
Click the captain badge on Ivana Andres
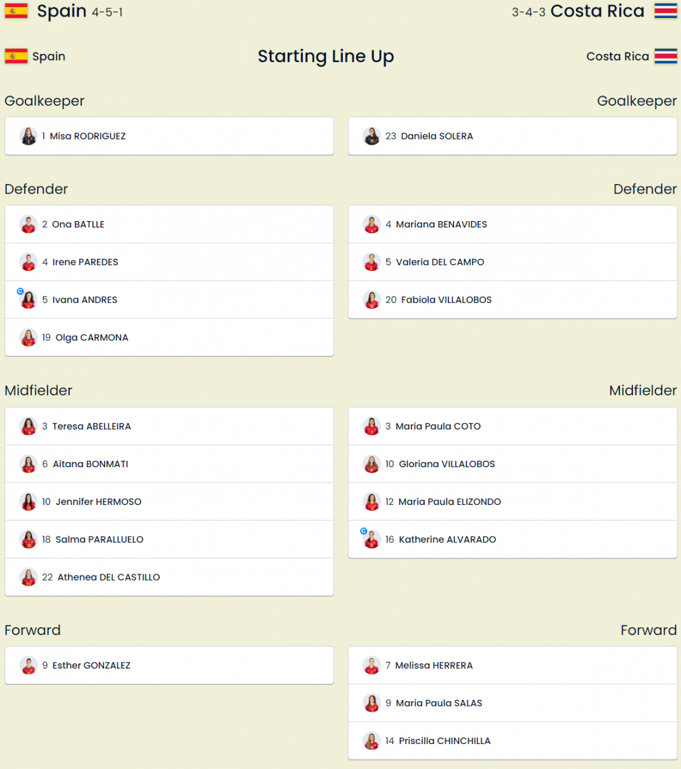click(21, 291)
